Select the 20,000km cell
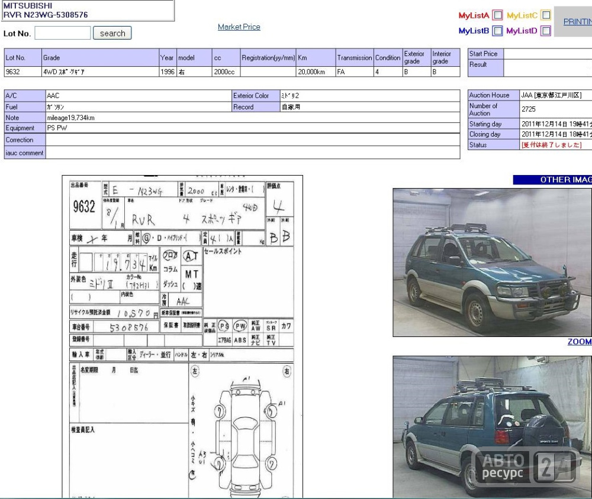 (x=316, y=72)
